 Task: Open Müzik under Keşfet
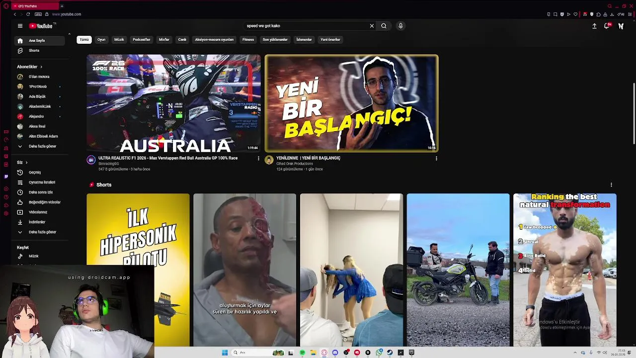(x=39, y=256)
